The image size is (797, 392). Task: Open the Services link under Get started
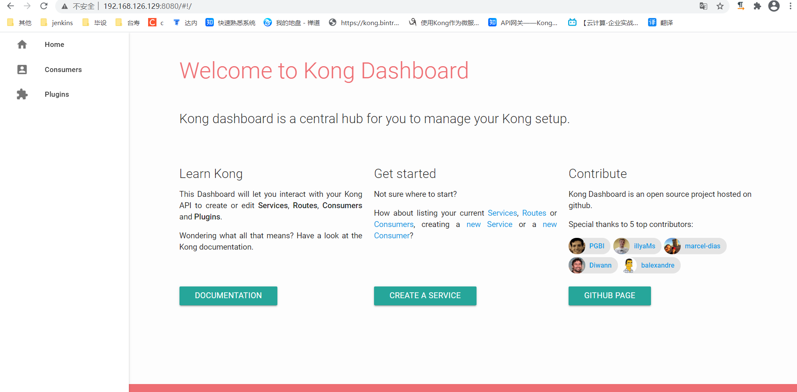(x=502, y=213)
